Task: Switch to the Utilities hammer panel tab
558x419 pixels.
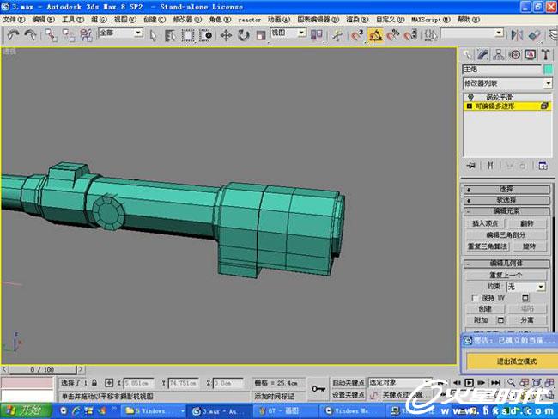Action: [x=545, y=54]
